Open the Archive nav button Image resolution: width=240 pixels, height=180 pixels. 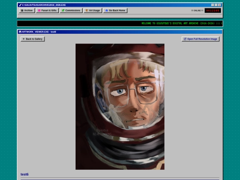tap(27, 10)
